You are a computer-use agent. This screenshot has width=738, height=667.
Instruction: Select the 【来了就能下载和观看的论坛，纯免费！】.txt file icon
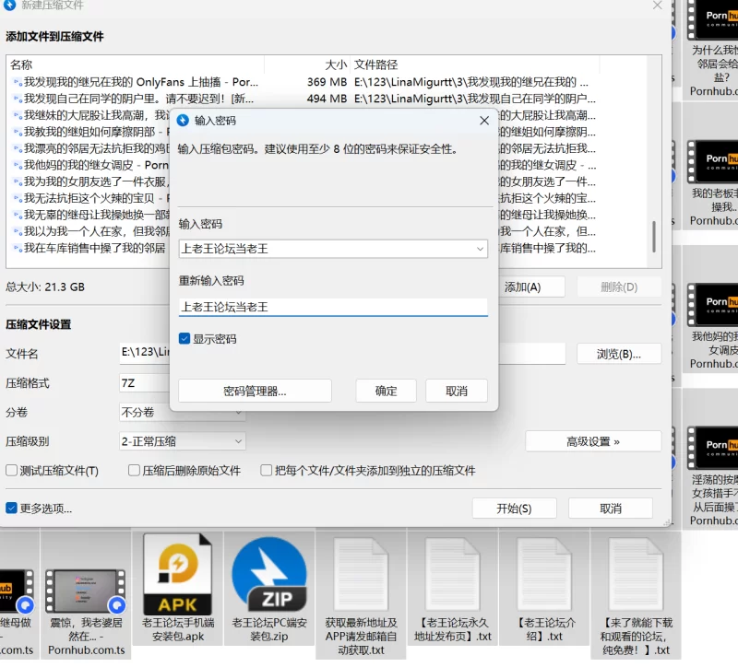[636, 574]
